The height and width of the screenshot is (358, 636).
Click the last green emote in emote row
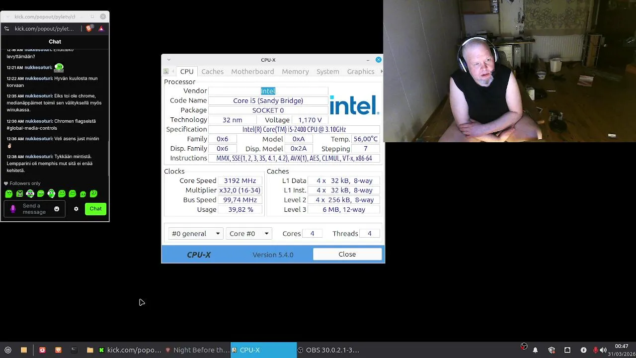click(93, 194)
